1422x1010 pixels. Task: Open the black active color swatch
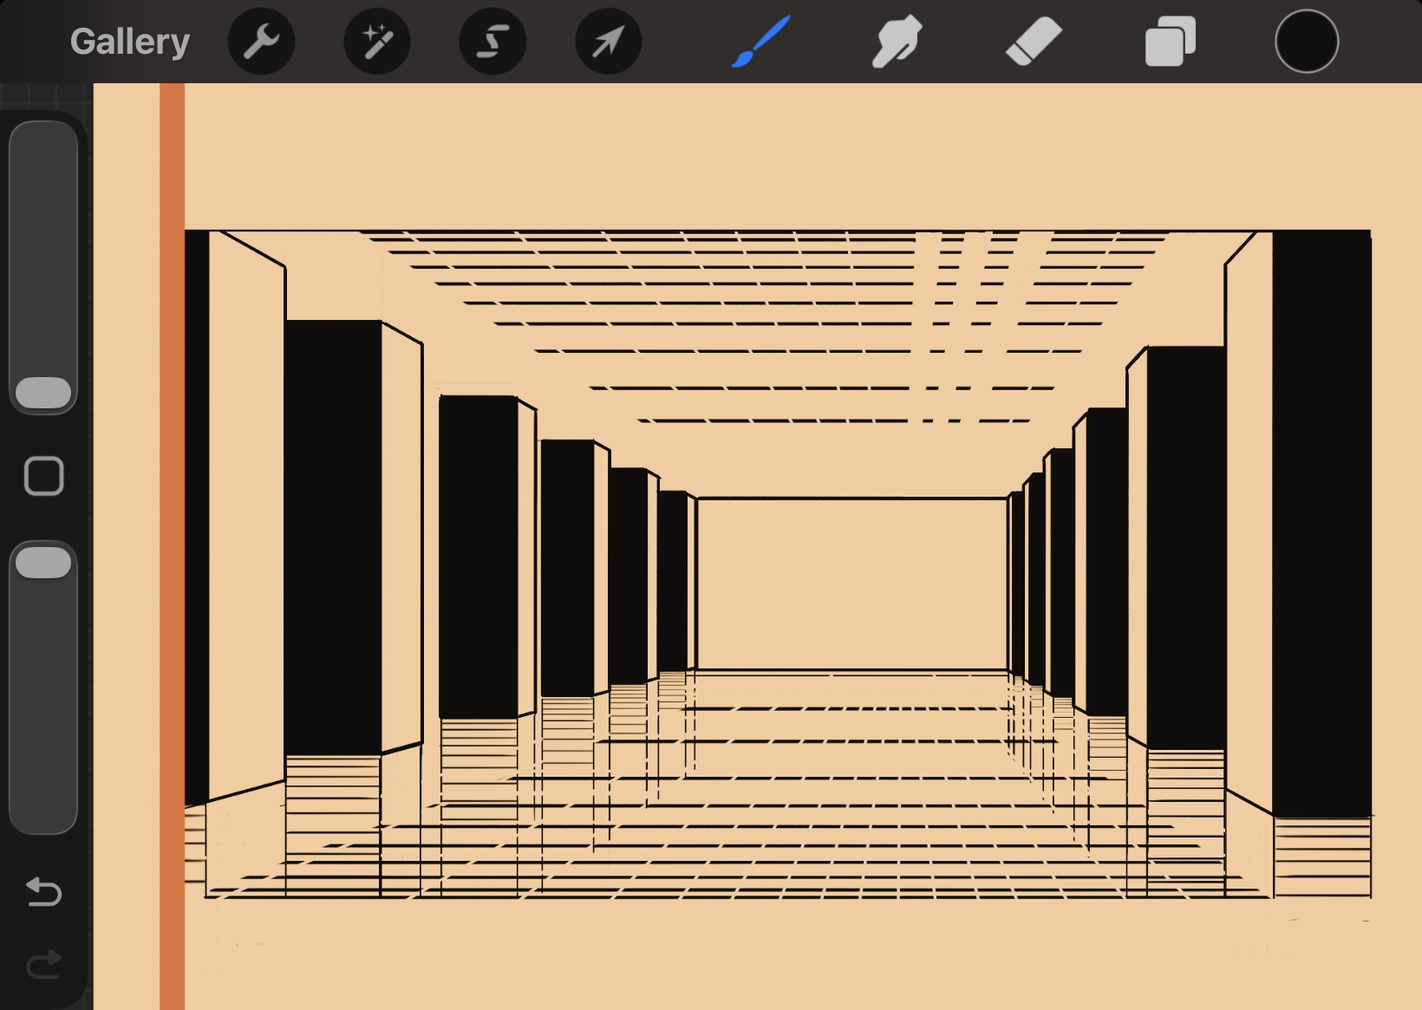point(1306,42)
